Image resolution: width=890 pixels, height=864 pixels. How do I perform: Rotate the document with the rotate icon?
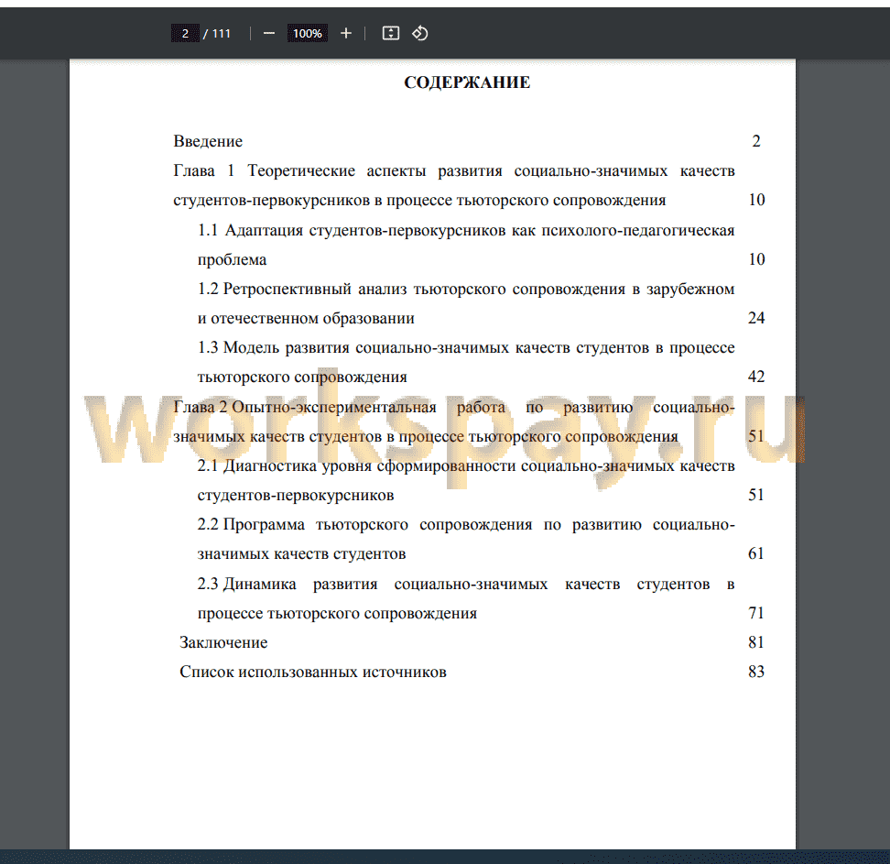click(x=420, y=34)
